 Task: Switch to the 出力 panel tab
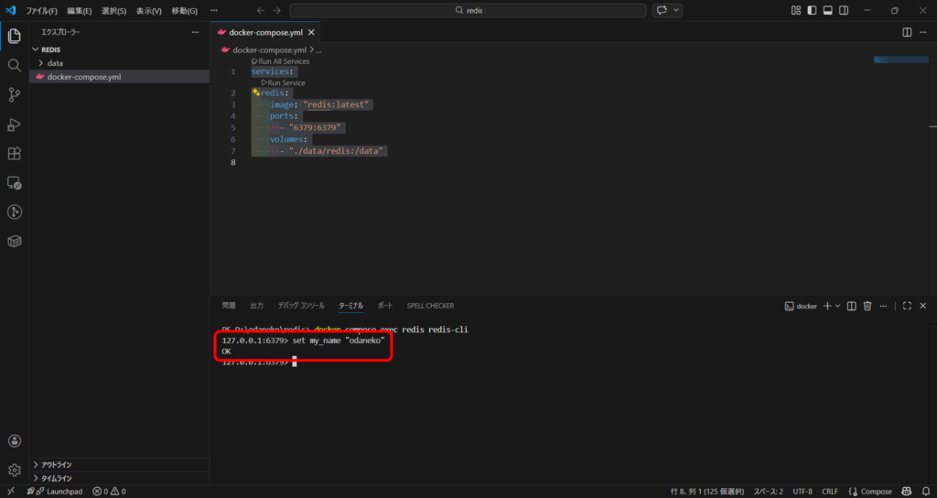[256, 306]
